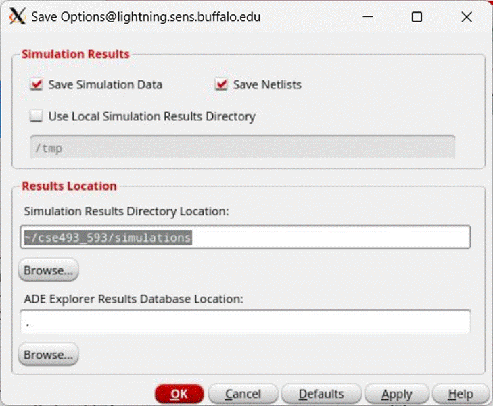Apply the current save options
493x406 pixels.
coord(396,394)
